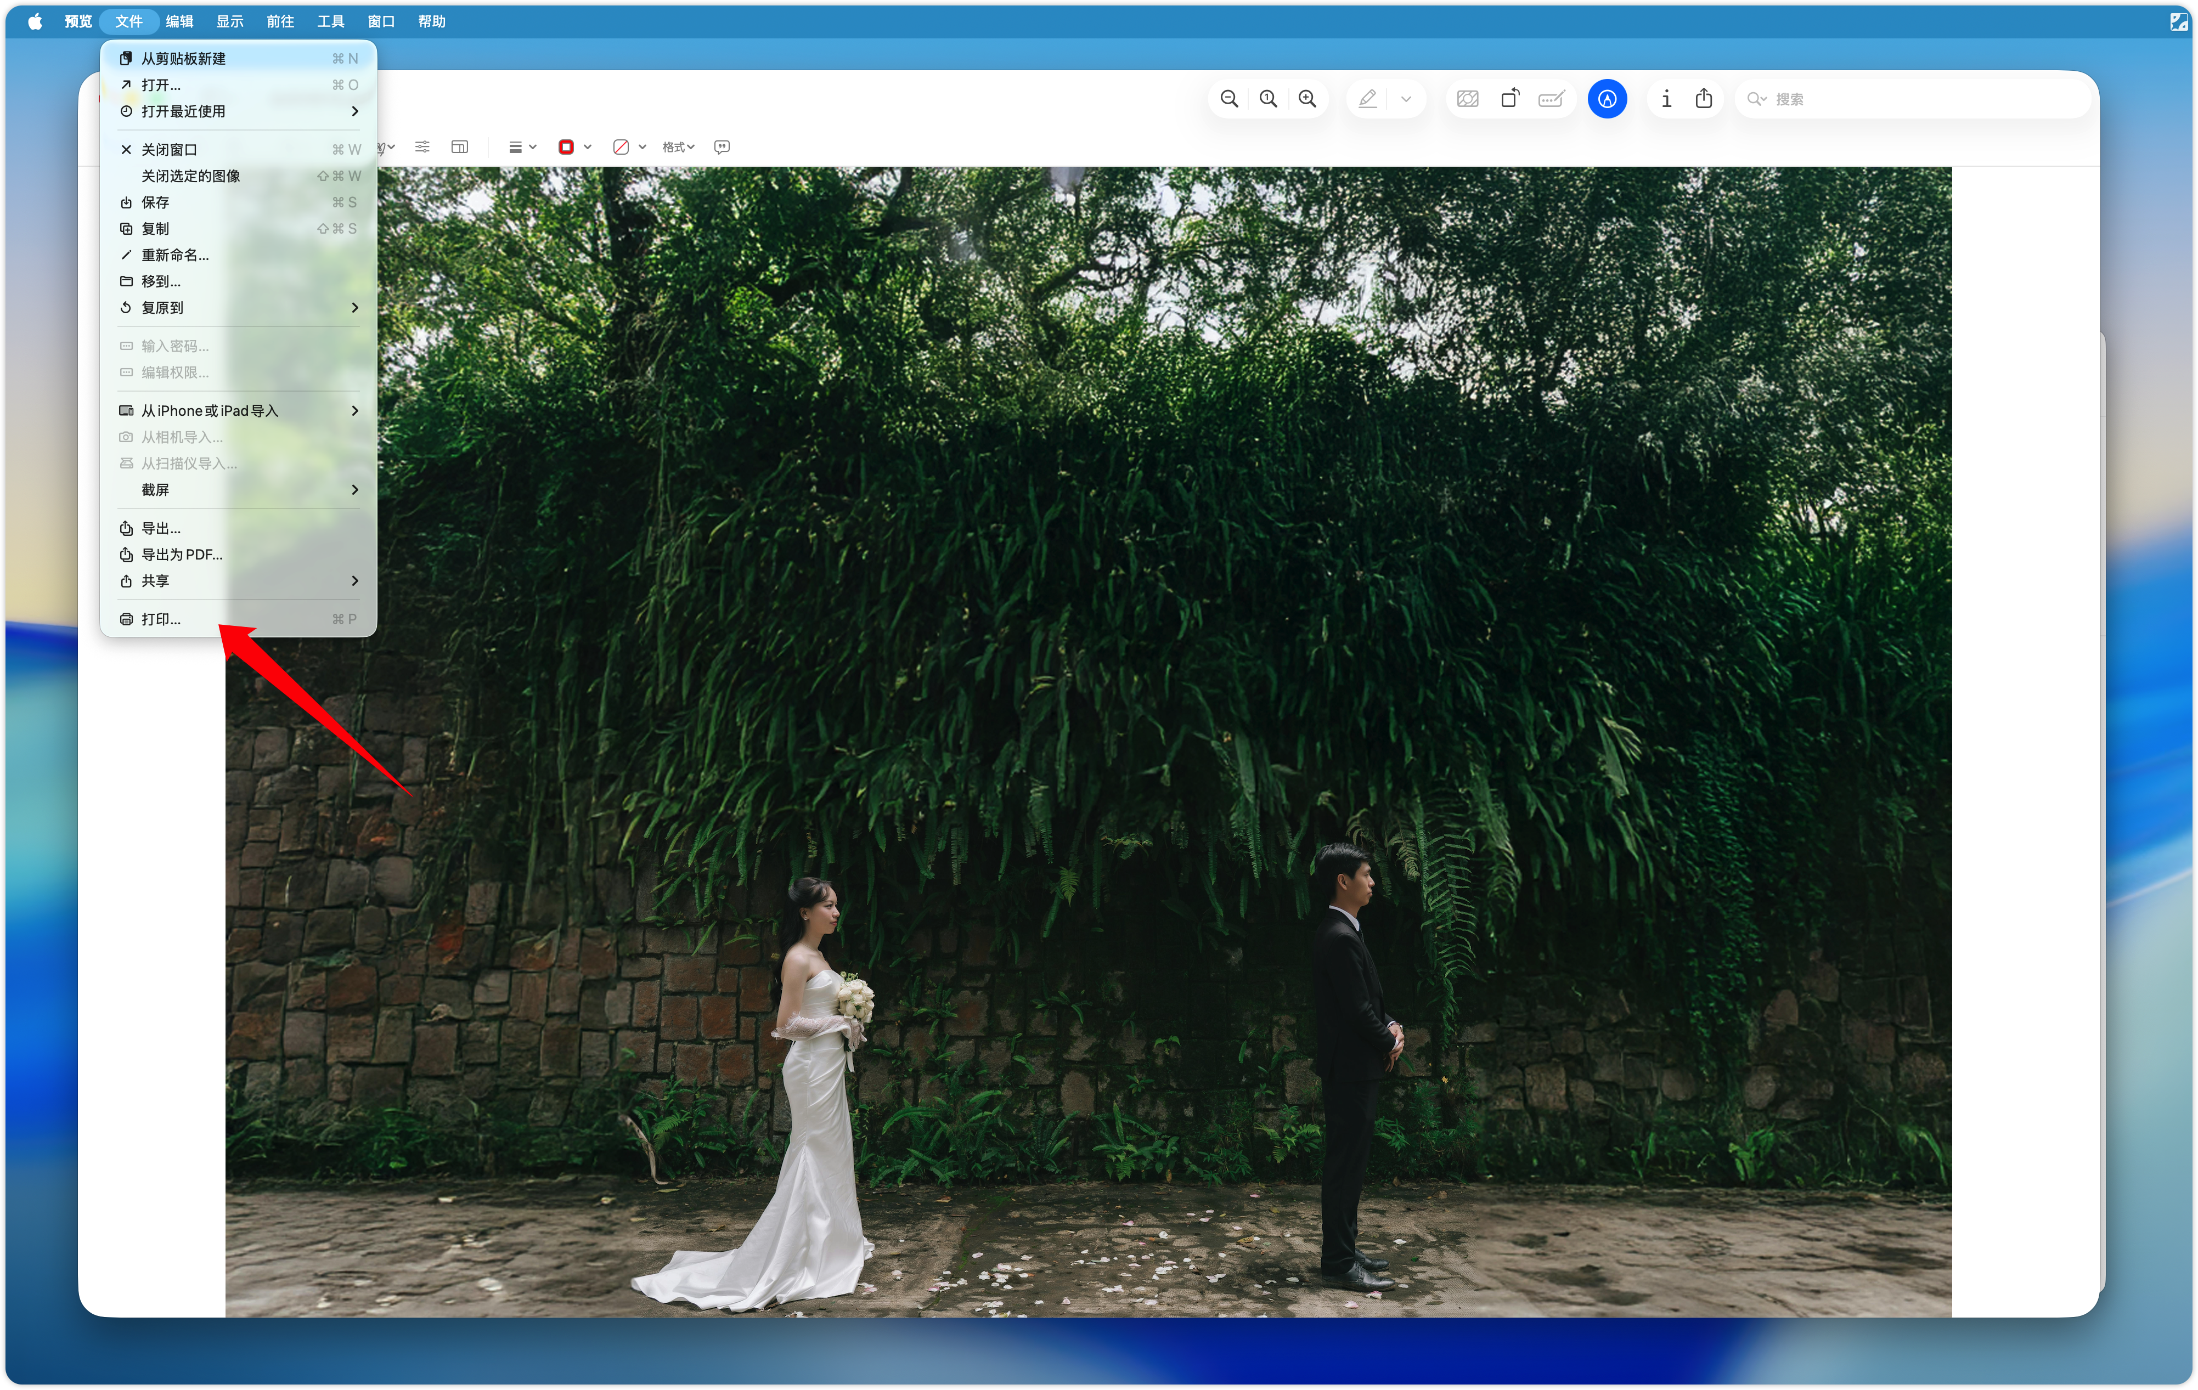
Task: Click the zoom out magnifier icon
Action: click(x=1228, y=99)
